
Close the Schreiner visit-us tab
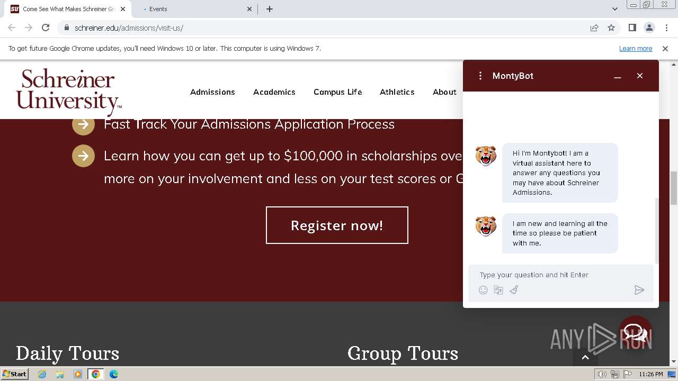pos(123,9)
